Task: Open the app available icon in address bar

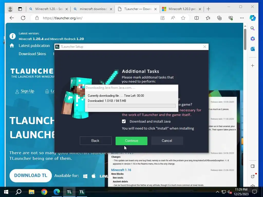Action: pyautogui.click(x=163, y=18)
